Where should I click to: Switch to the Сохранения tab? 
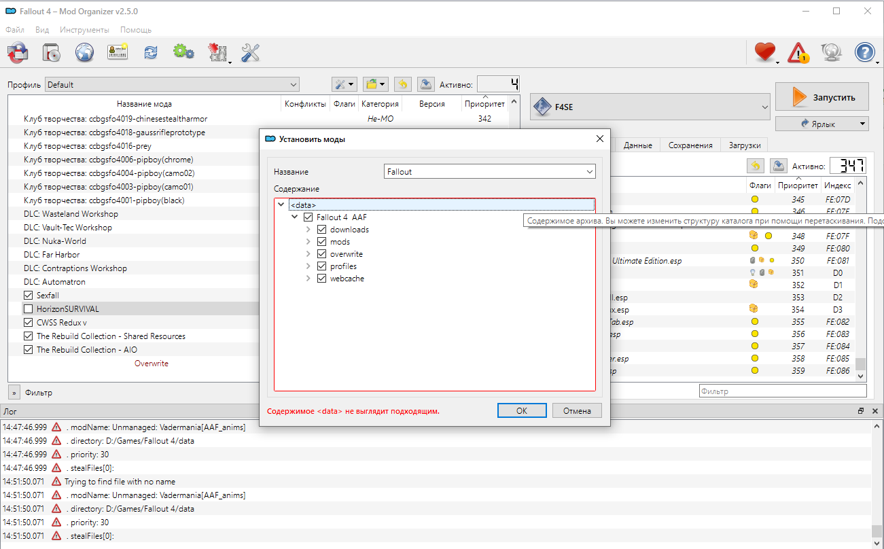coord(690,145)
